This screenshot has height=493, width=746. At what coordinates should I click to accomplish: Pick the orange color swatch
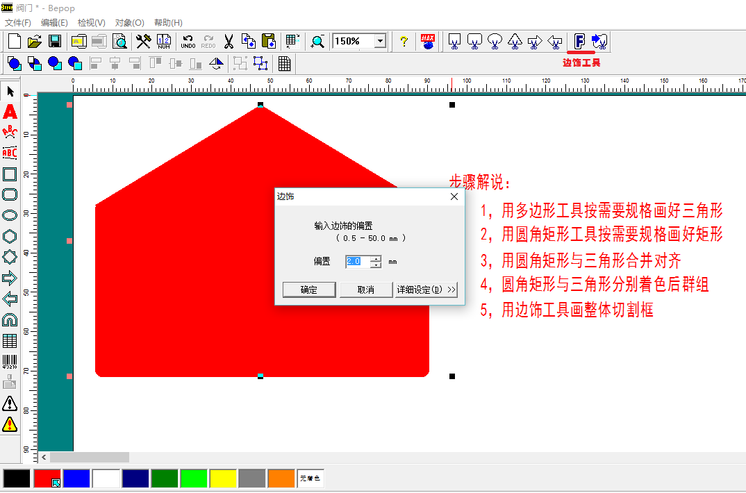coord(281,478)
